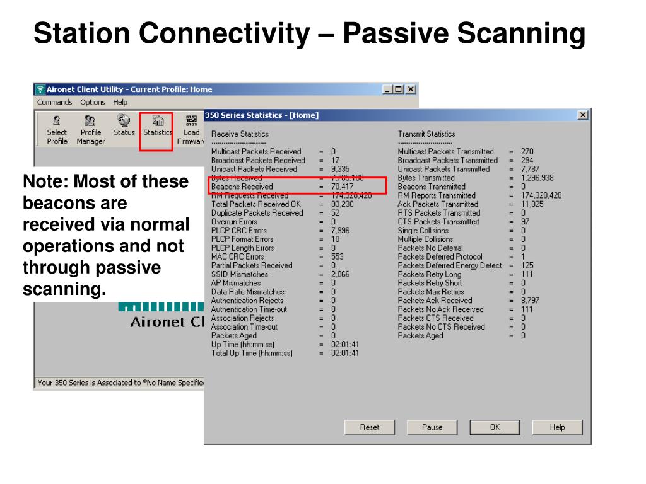Click the Reset button in Statistics window
The height and width of the screenshot is (484, 646).
pyautogui.click(x=369, y=427)
